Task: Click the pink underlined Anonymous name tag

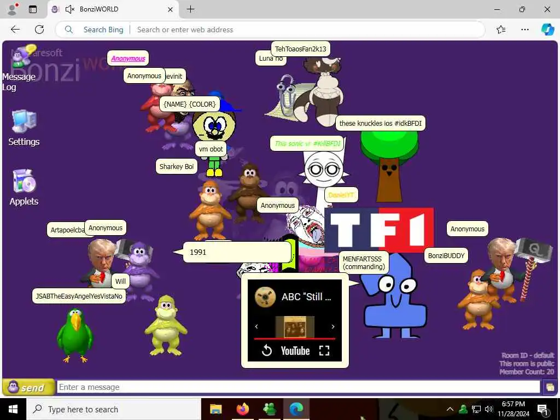Action: (128, 58)
